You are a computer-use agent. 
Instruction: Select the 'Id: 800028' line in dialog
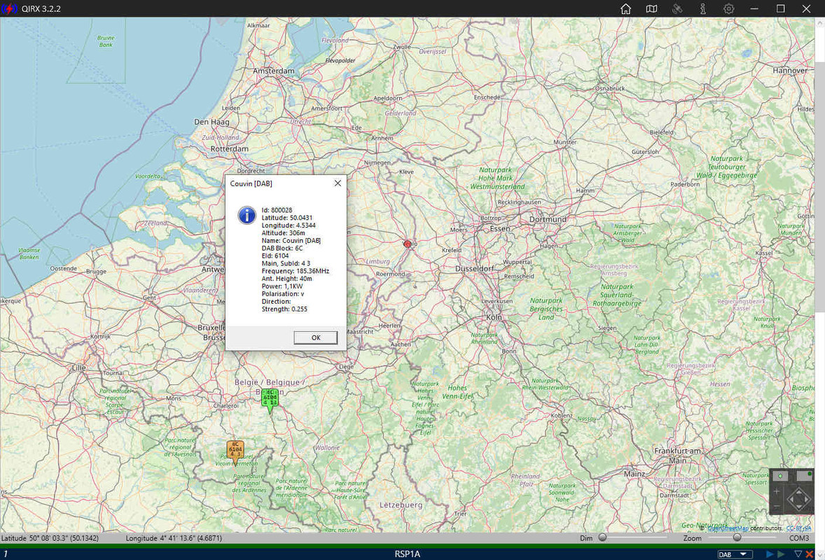(277, 210)
